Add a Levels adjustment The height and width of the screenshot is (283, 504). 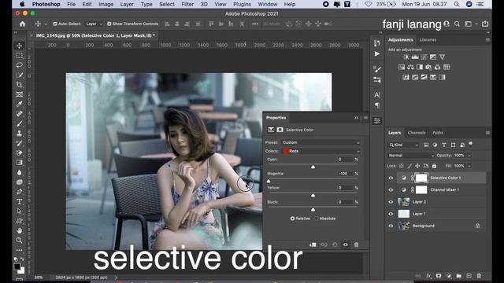(x=415, y=57)
